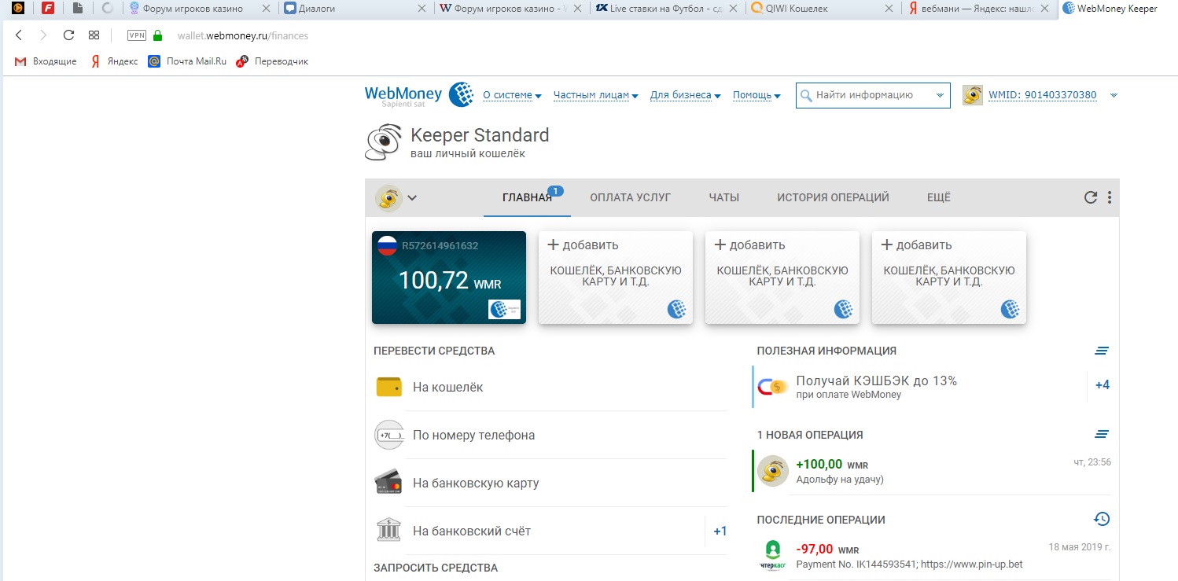Click the search magnifier icon

806,95
